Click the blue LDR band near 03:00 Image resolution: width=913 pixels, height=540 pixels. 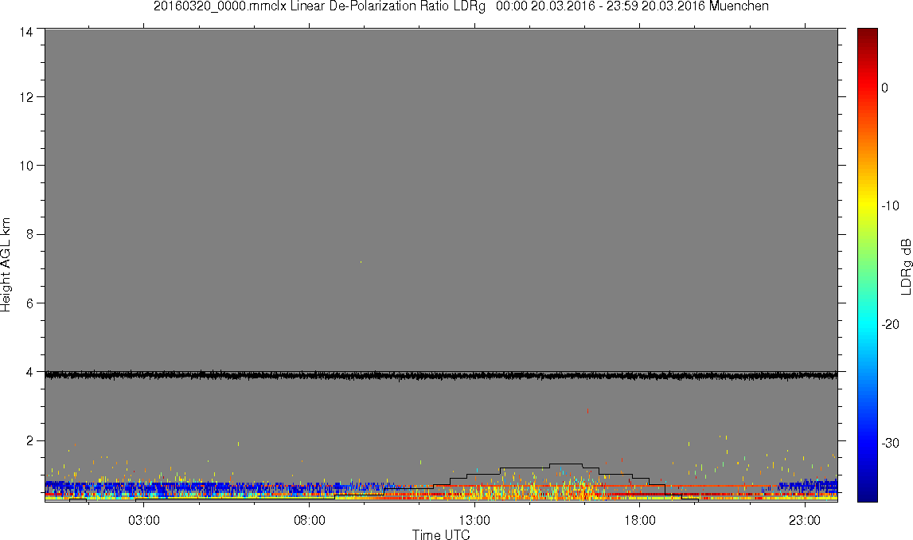pyautogui.click(x=144, y=488)
